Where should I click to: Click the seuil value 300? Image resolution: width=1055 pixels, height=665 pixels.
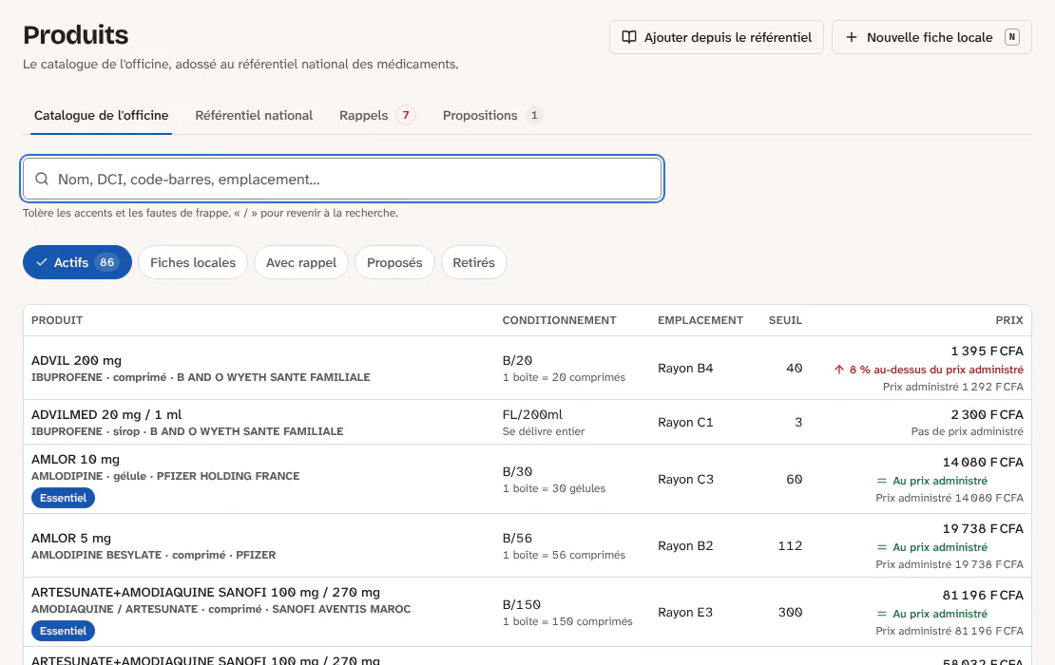coord(790,613)
